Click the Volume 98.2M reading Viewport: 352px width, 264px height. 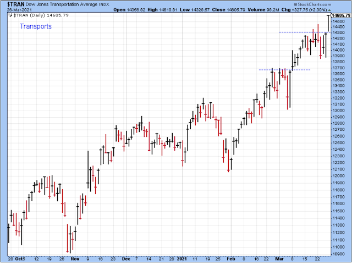coord(263,10)
